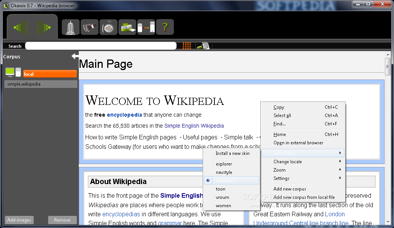This screenshot has height=228, width=394.
Task: Choose Open in external browser
Action: pos(303,143)
